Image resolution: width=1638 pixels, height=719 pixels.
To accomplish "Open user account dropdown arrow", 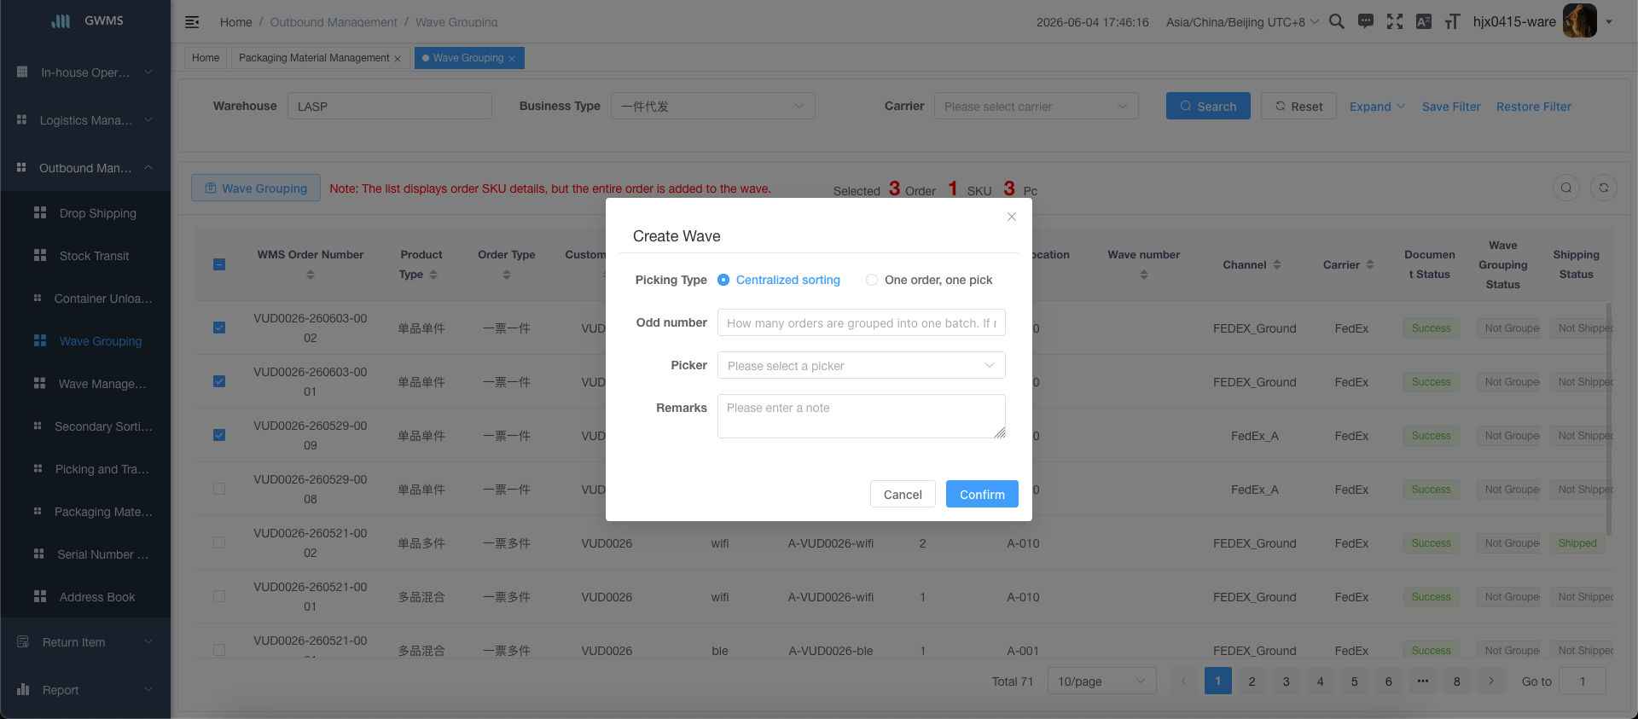I will coord(1609,22).
